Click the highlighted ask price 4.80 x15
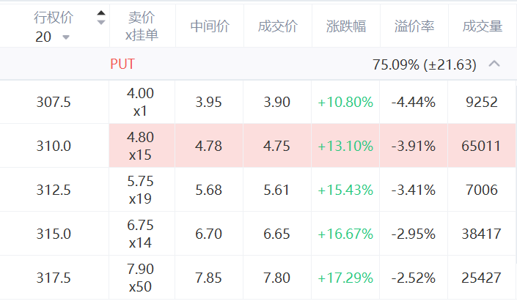This screenshot has width=517, height=304. [x=142, y=146]
